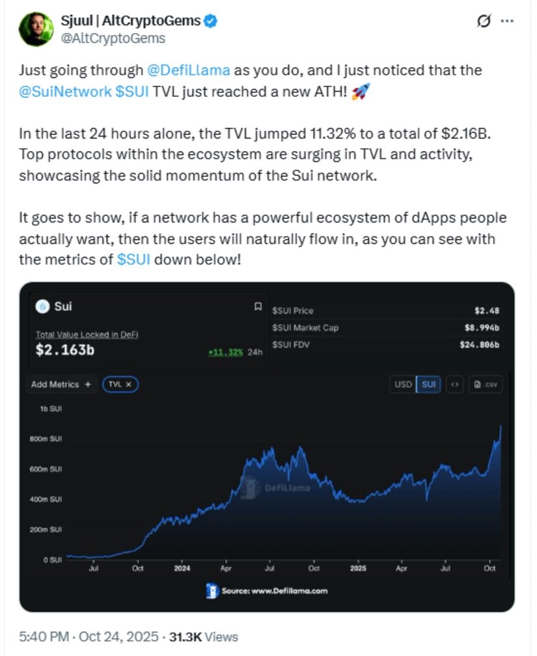The width and height of the screenshot is (537, 656).
Task: Click the @AltCryptoGems handle
Action: pos(114,38)
